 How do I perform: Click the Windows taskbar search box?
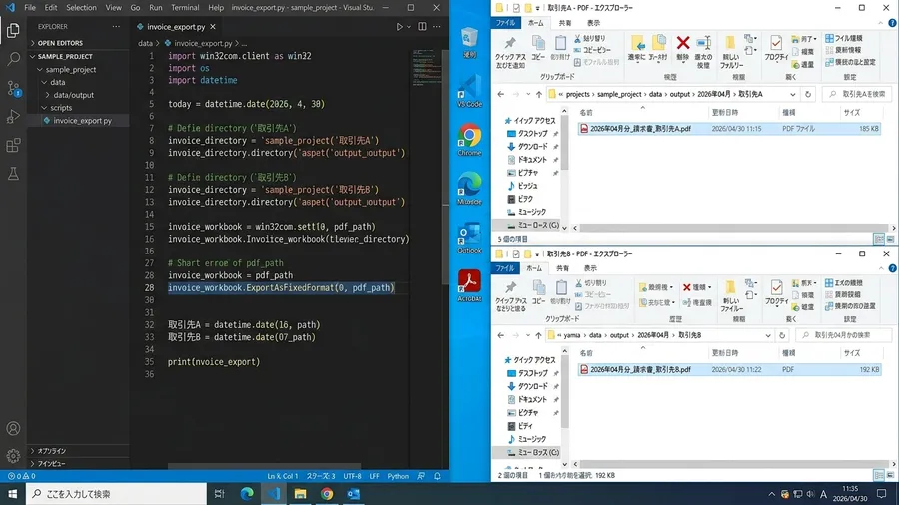(117, 494)
